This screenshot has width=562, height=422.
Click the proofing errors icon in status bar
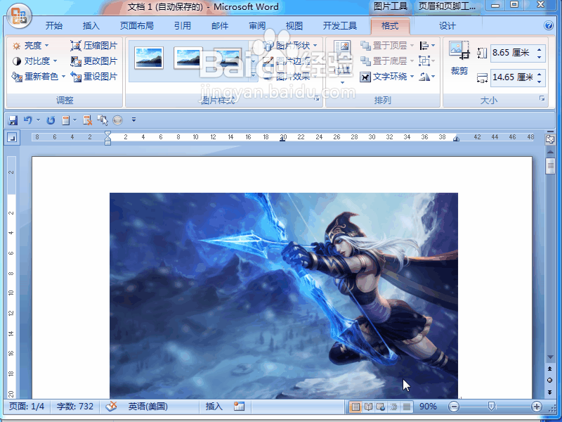(x=111, y=407)
